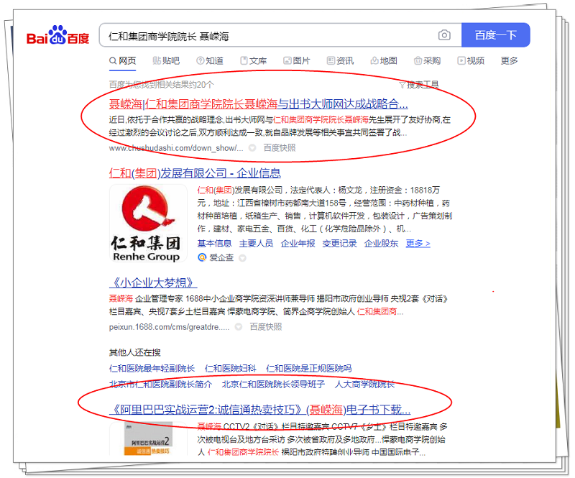Click the 爱企查 logo icon
575x478 pixels.
pos(202,257)
